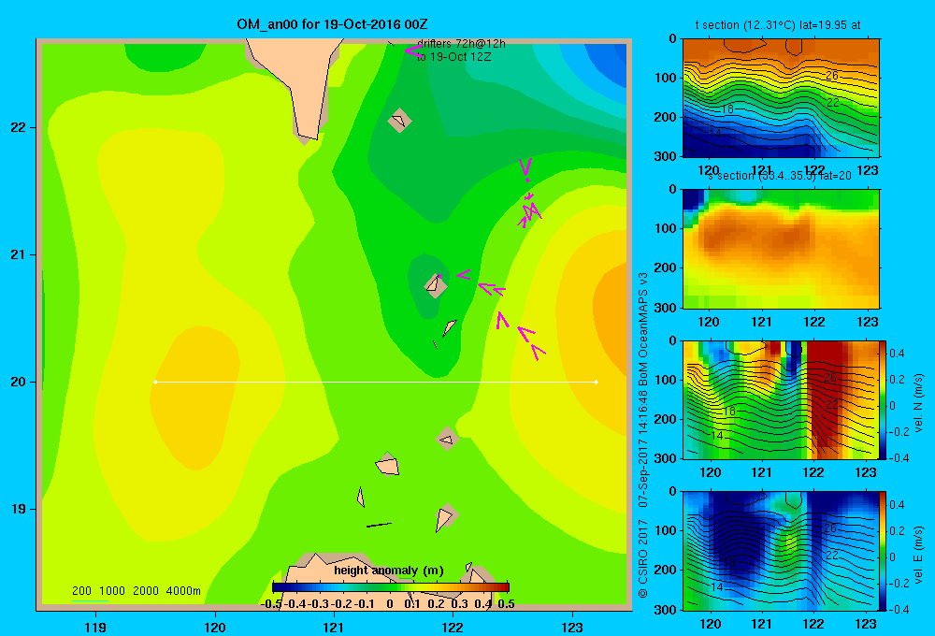Click the longitude 120 label under the main map
This screenshot has height=636, width=935.
[215, 627]
